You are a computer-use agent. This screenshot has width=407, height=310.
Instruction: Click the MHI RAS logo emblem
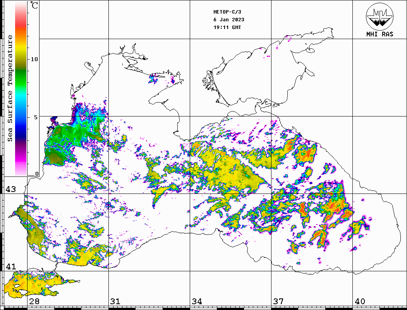[x=380, y=16]
